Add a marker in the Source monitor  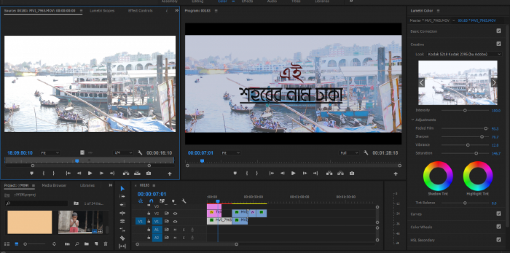coord(32,173)
